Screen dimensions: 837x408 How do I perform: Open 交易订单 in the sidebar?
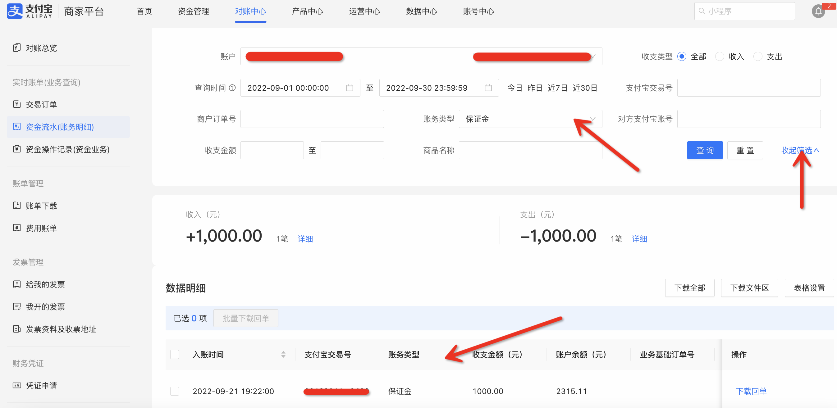tap(41, 104)
